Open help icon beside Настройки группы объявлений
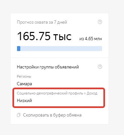Screen dimensions: 124x135 click(100, 67)
